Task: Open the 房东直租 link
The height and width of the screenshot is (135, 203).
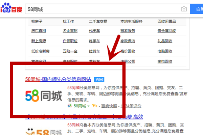Action: (x=38, y=31)
